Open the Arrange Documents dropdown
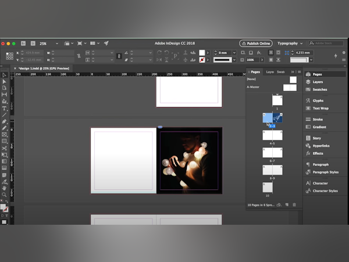 (x=95, y=43)
